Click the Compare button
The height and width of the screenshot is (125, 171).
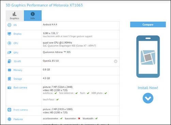[148, 25]
